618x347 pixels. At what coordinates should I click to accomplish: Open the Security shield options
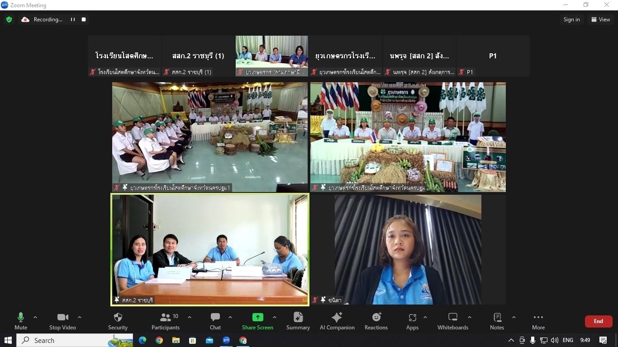tap(118, 321)
